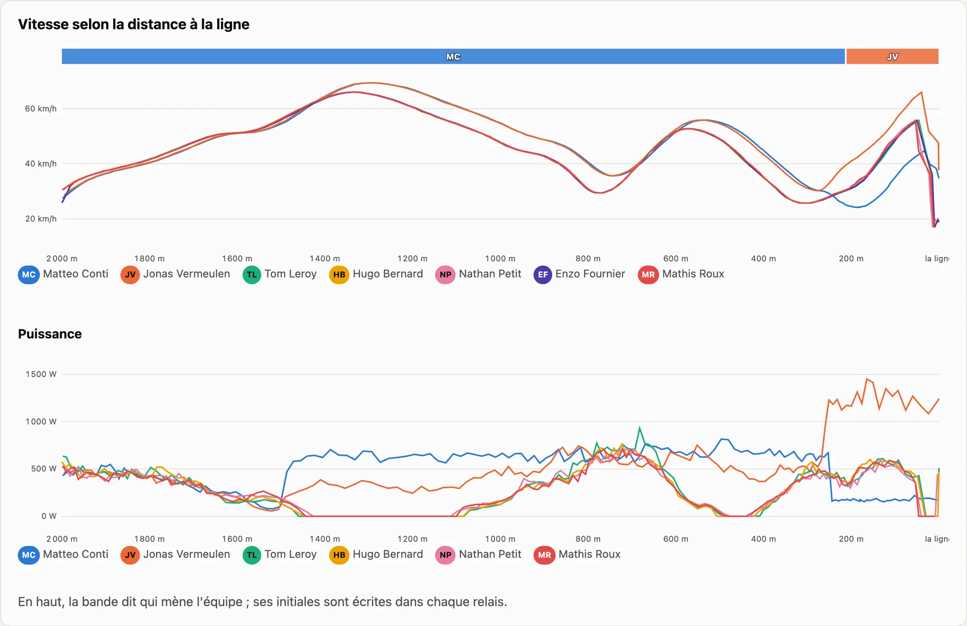Viewport: 967px width, 626px height.
Task: Click the footer note about la bande
Action: click(x=263, y=602)
